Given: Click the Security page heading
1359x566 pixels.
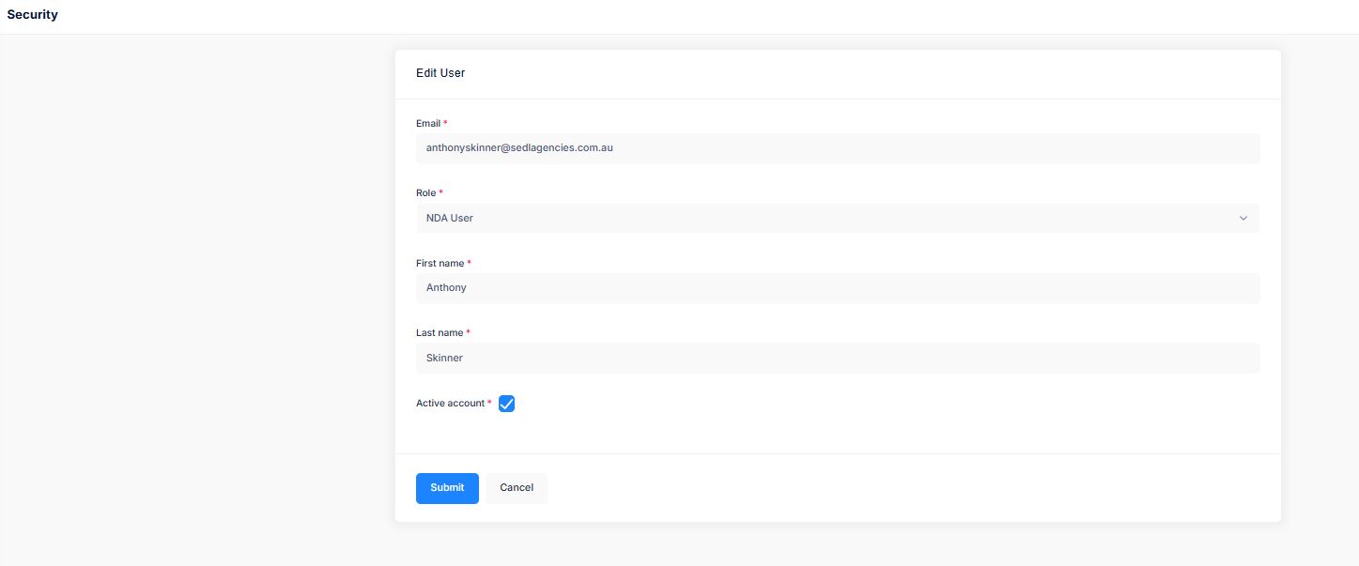Looking at the screenshot, I should [33, 15].
